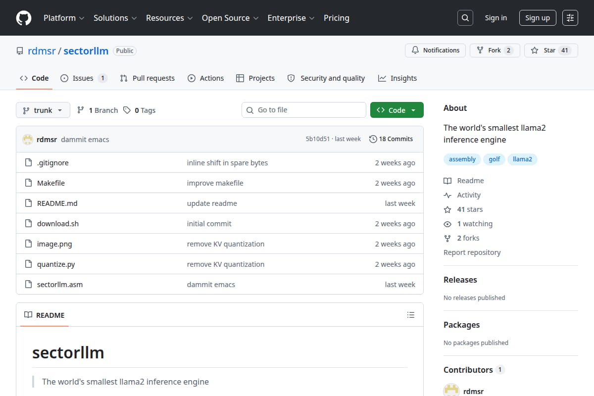Open the Pricing page
The height and width of the screenshot is (396, 594).
(337, 18)
